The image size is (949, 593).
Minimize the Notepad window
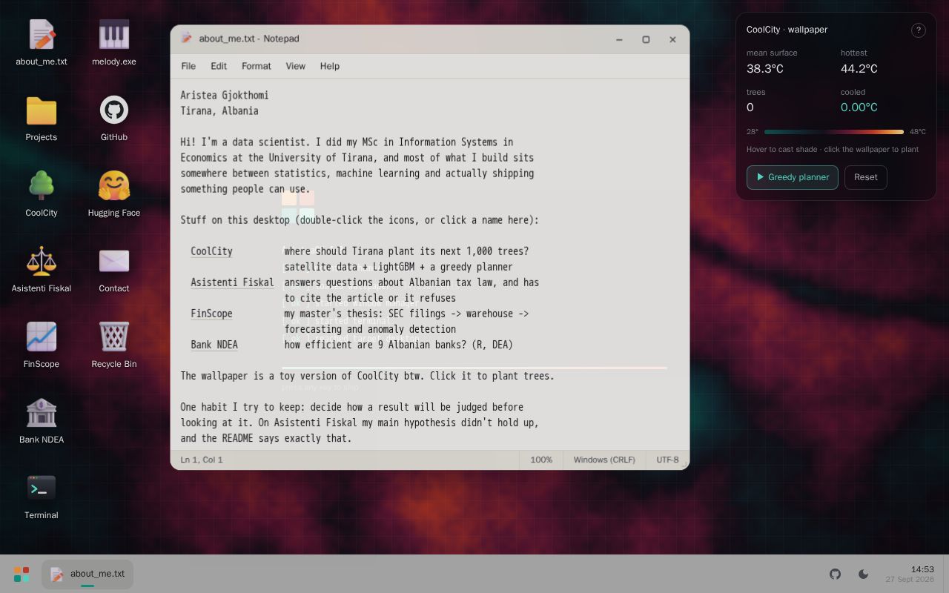click(619, 39)
